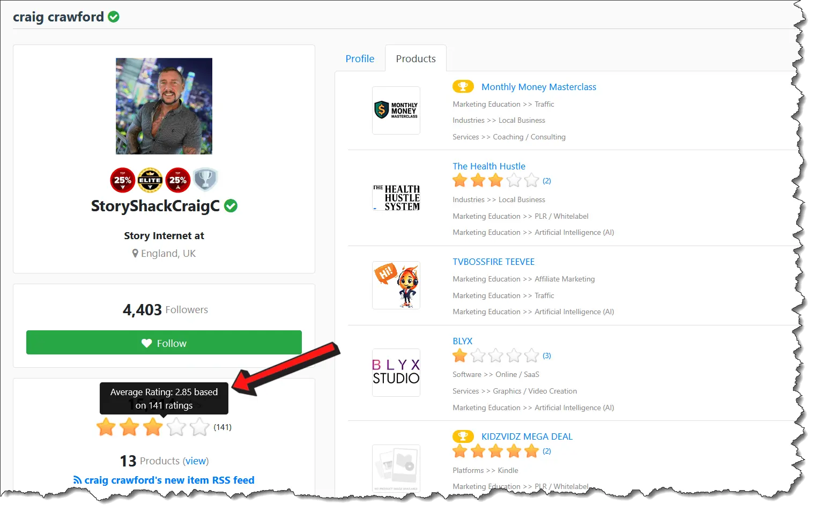The image size is (816, 511).
Task: Click the 141 ratings star row
Action: tap(153, 427)
